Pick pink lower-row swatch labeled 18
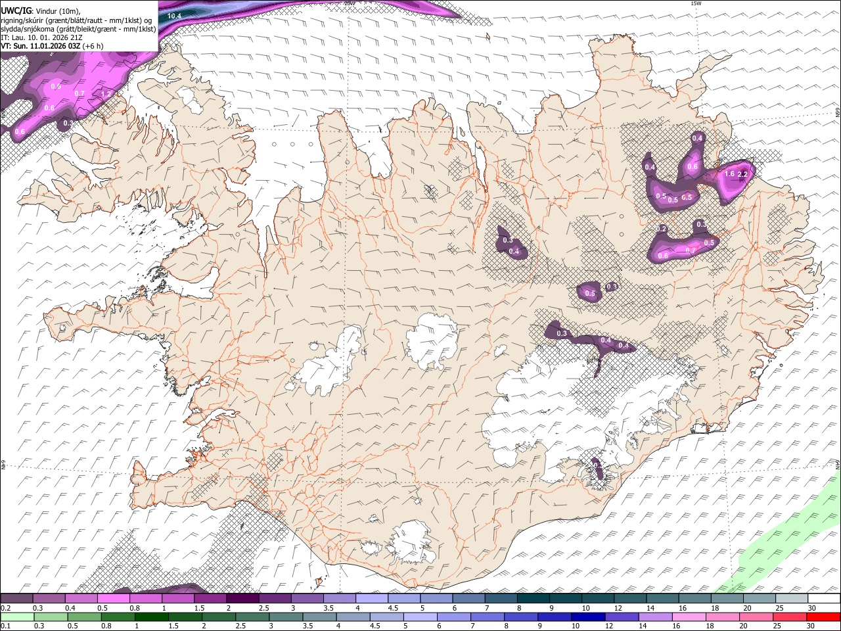The image size is (841, 631). [723, 617]
